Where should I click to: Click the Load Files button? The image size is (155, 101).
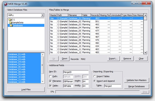[x=26, y=90]
